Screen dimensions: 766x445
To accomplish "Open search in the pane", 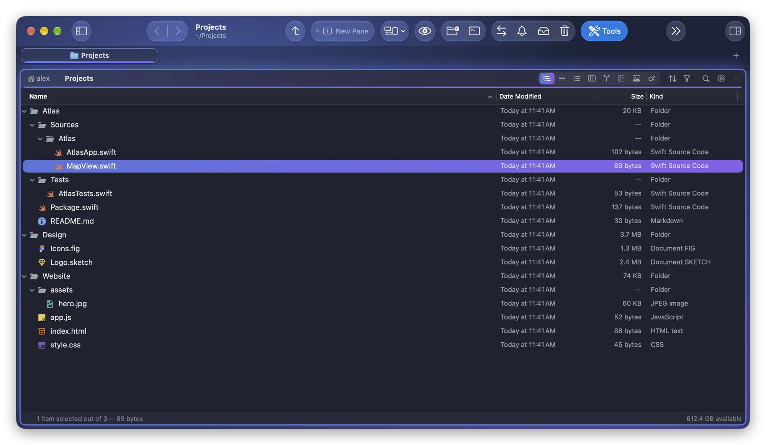I will click(x=706, y=79).
